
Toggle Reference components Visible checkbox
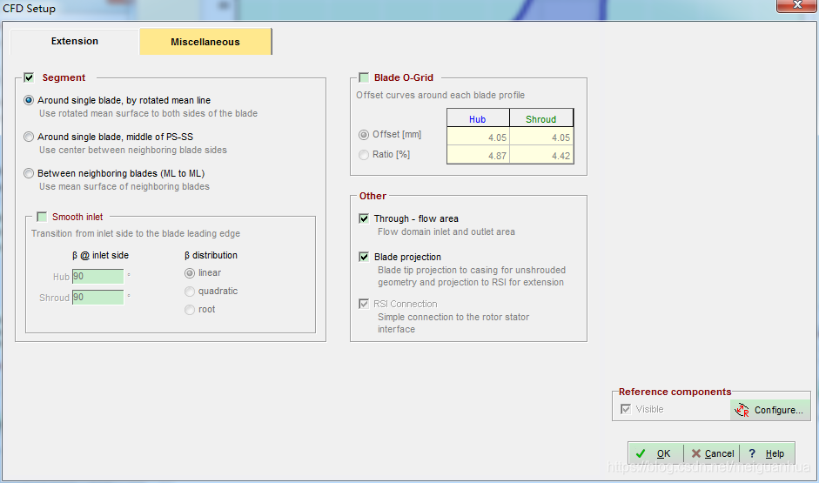click(x=625, y=409)
